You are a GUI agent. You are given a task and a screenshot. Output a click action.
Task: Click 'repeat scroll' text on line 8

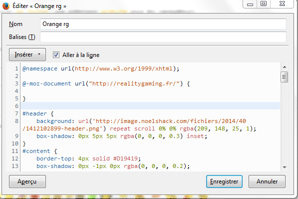pos(132,128)
